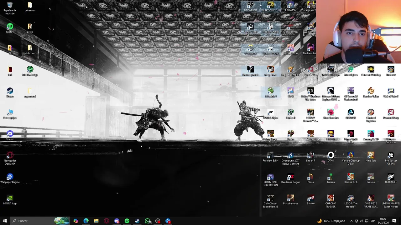This screenshot has width=401, height=225.
Task: Open File Explorer from the taskbar
Action: [96, 221]
